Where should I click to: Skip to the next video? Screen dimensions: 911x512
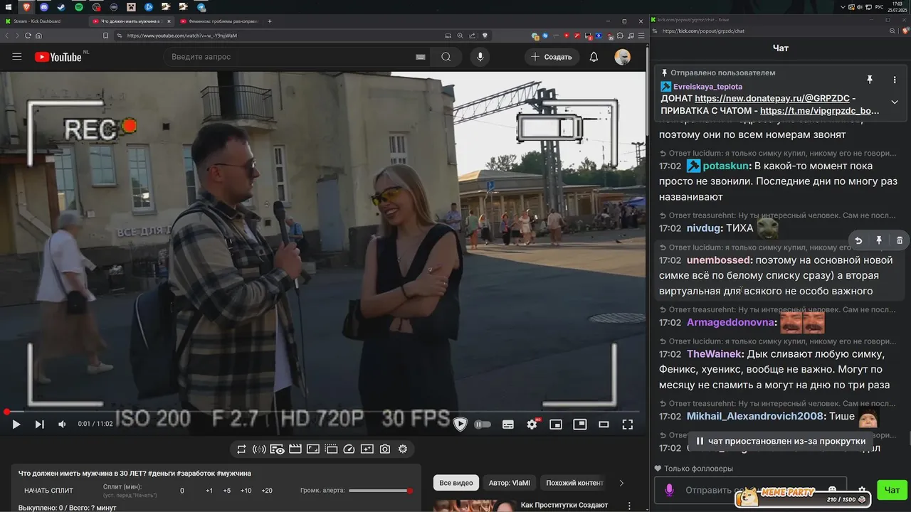(x=40, y=425)
